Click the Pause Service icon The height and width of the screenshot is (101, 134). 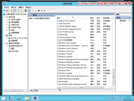click(x=42, y=11)
